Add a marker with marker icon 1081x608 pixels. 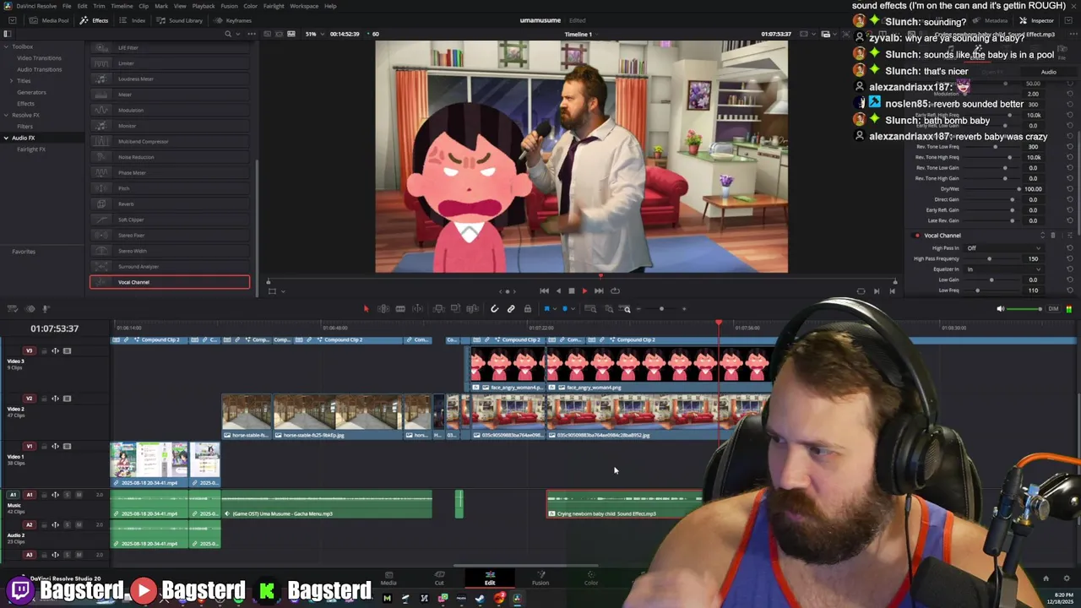[565, 309]
